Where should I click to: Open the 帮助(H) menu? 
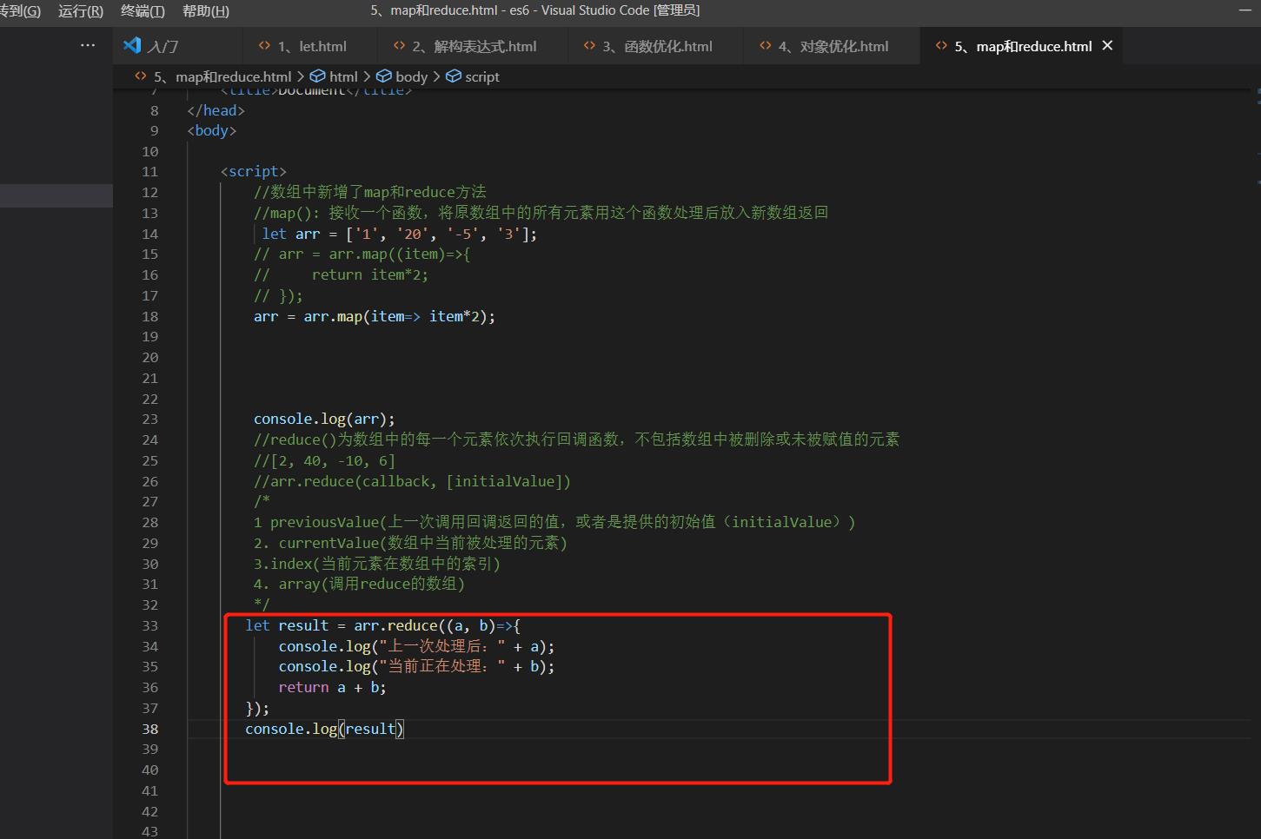pyautogui.click(x=206, y=11)
